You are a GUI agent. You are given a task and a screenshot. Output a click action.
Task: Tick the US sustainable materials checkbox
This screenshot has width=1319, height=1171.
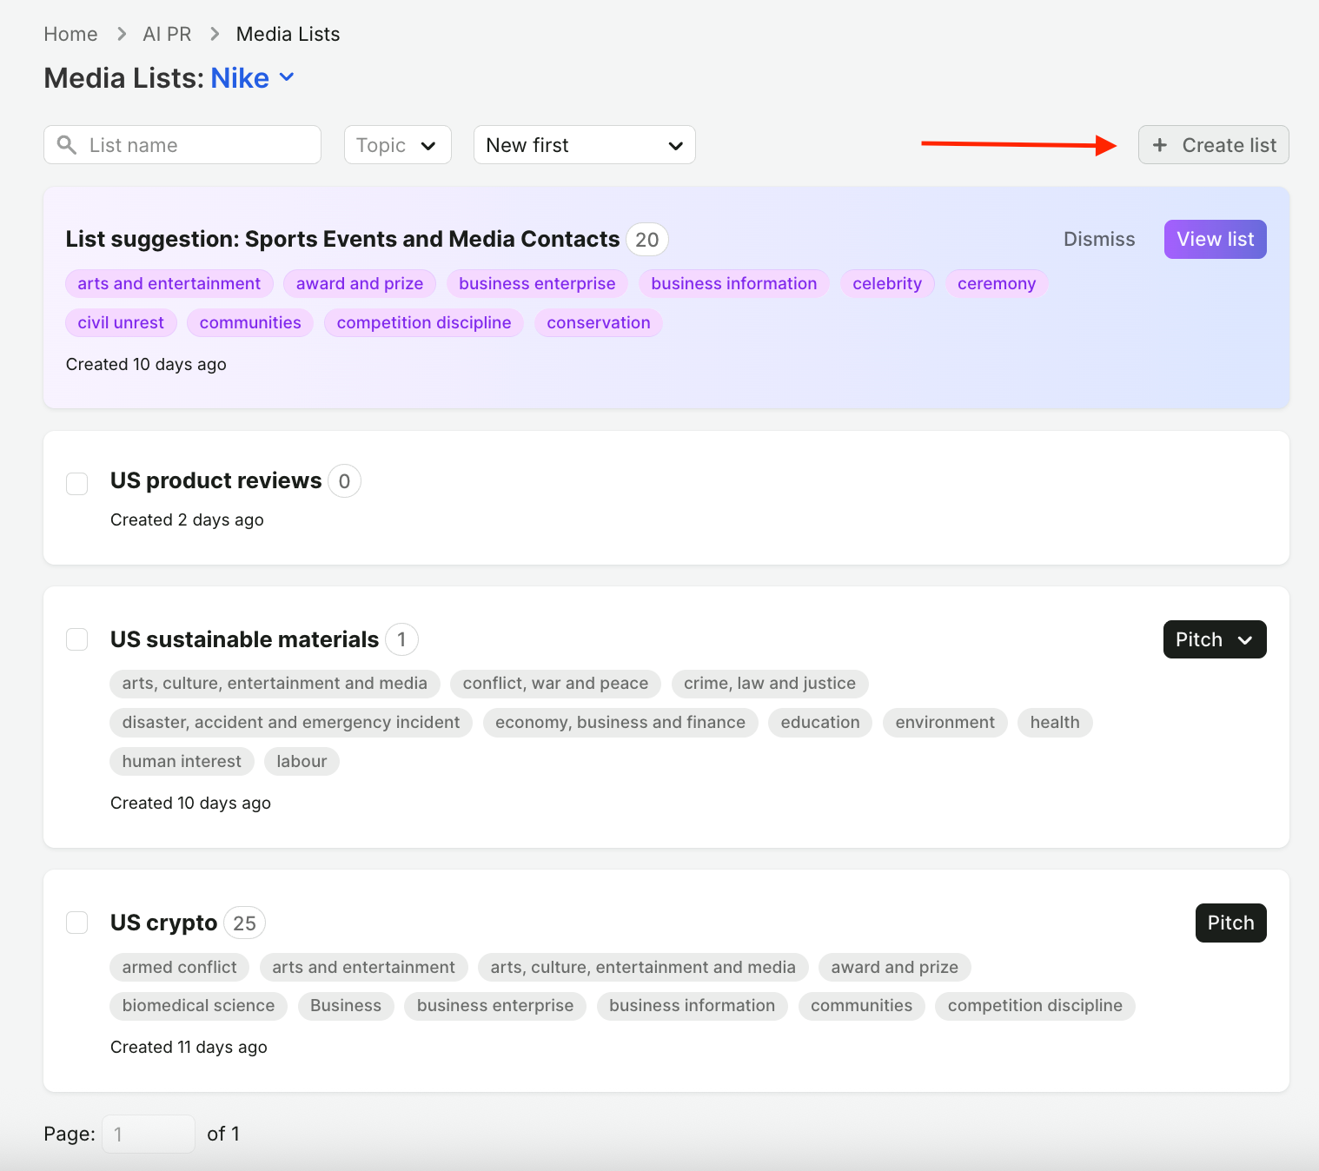pos(77,639)
